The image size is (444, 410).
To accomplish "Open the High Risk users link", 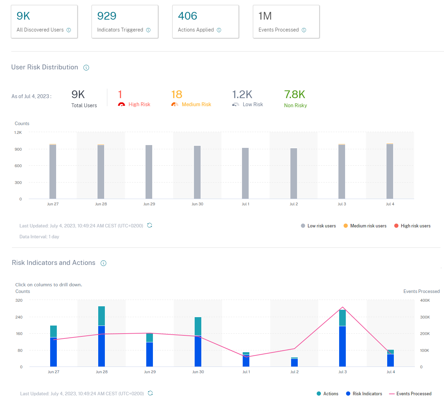I will pyautogui.click(x=139, y=104).
